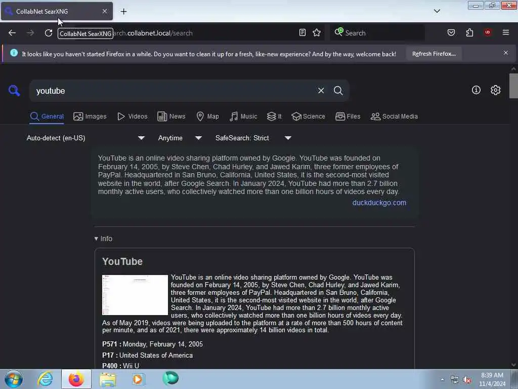Switch to the Videos category tab
Image resolution: width=518 pixels, height=389 pixels.
tap(133, 116)
